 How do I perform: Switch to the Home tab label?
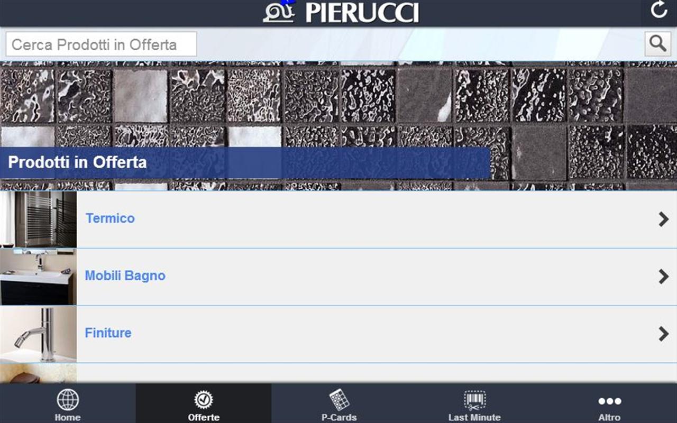[68, 417]
